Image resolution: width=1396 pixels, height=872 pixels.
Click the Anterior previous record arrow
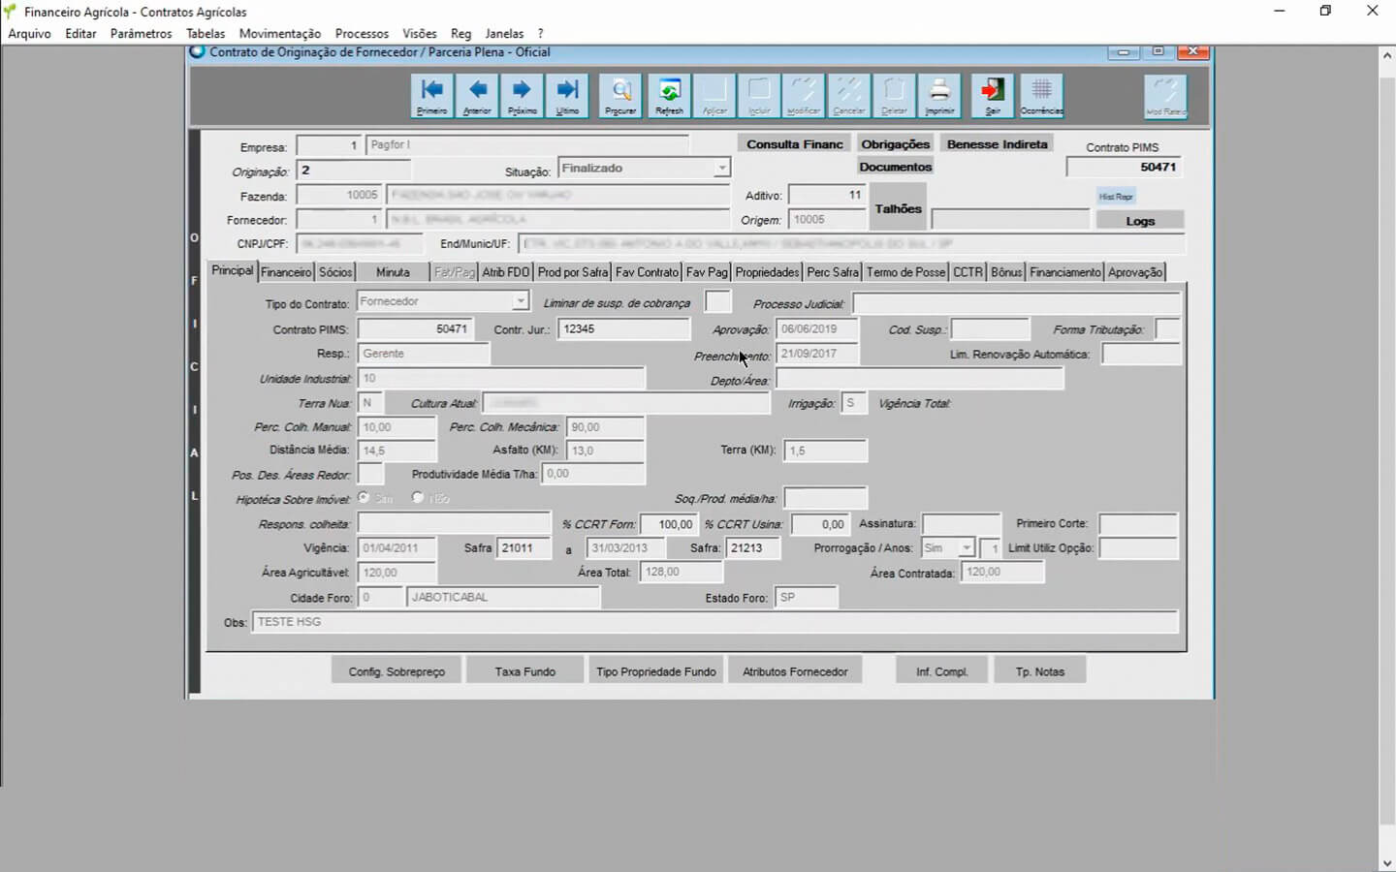(477, 96)
